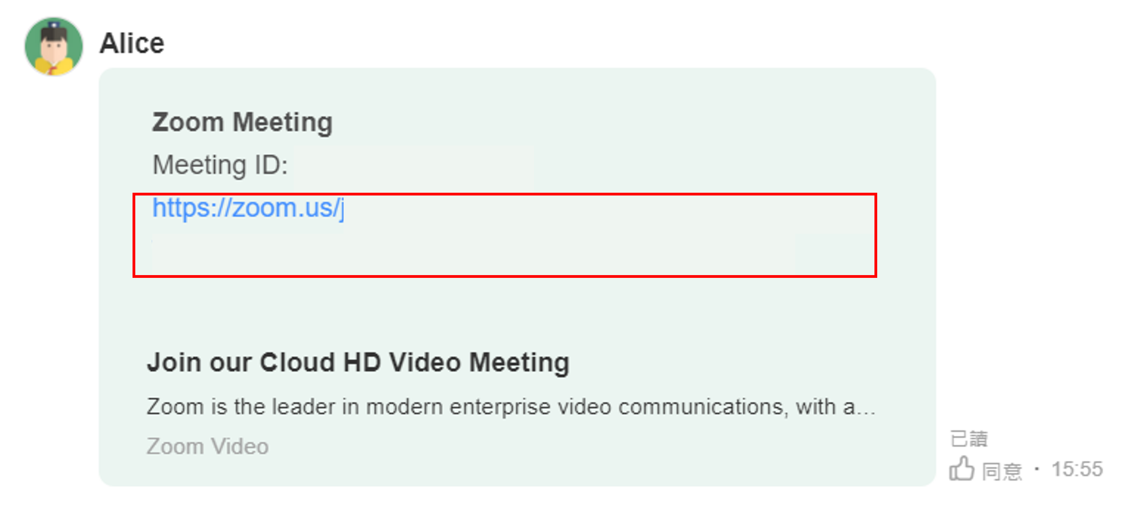
Task: Click the truncation ellipsis ending the description
Action: coord(866,409)
